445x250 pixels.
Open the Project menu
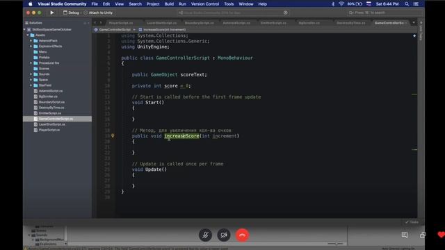tap(153, 4)
